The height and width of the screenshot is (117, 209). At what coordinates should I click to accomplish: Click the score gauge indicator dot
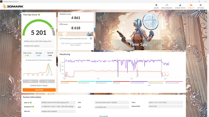pos(53,29)
